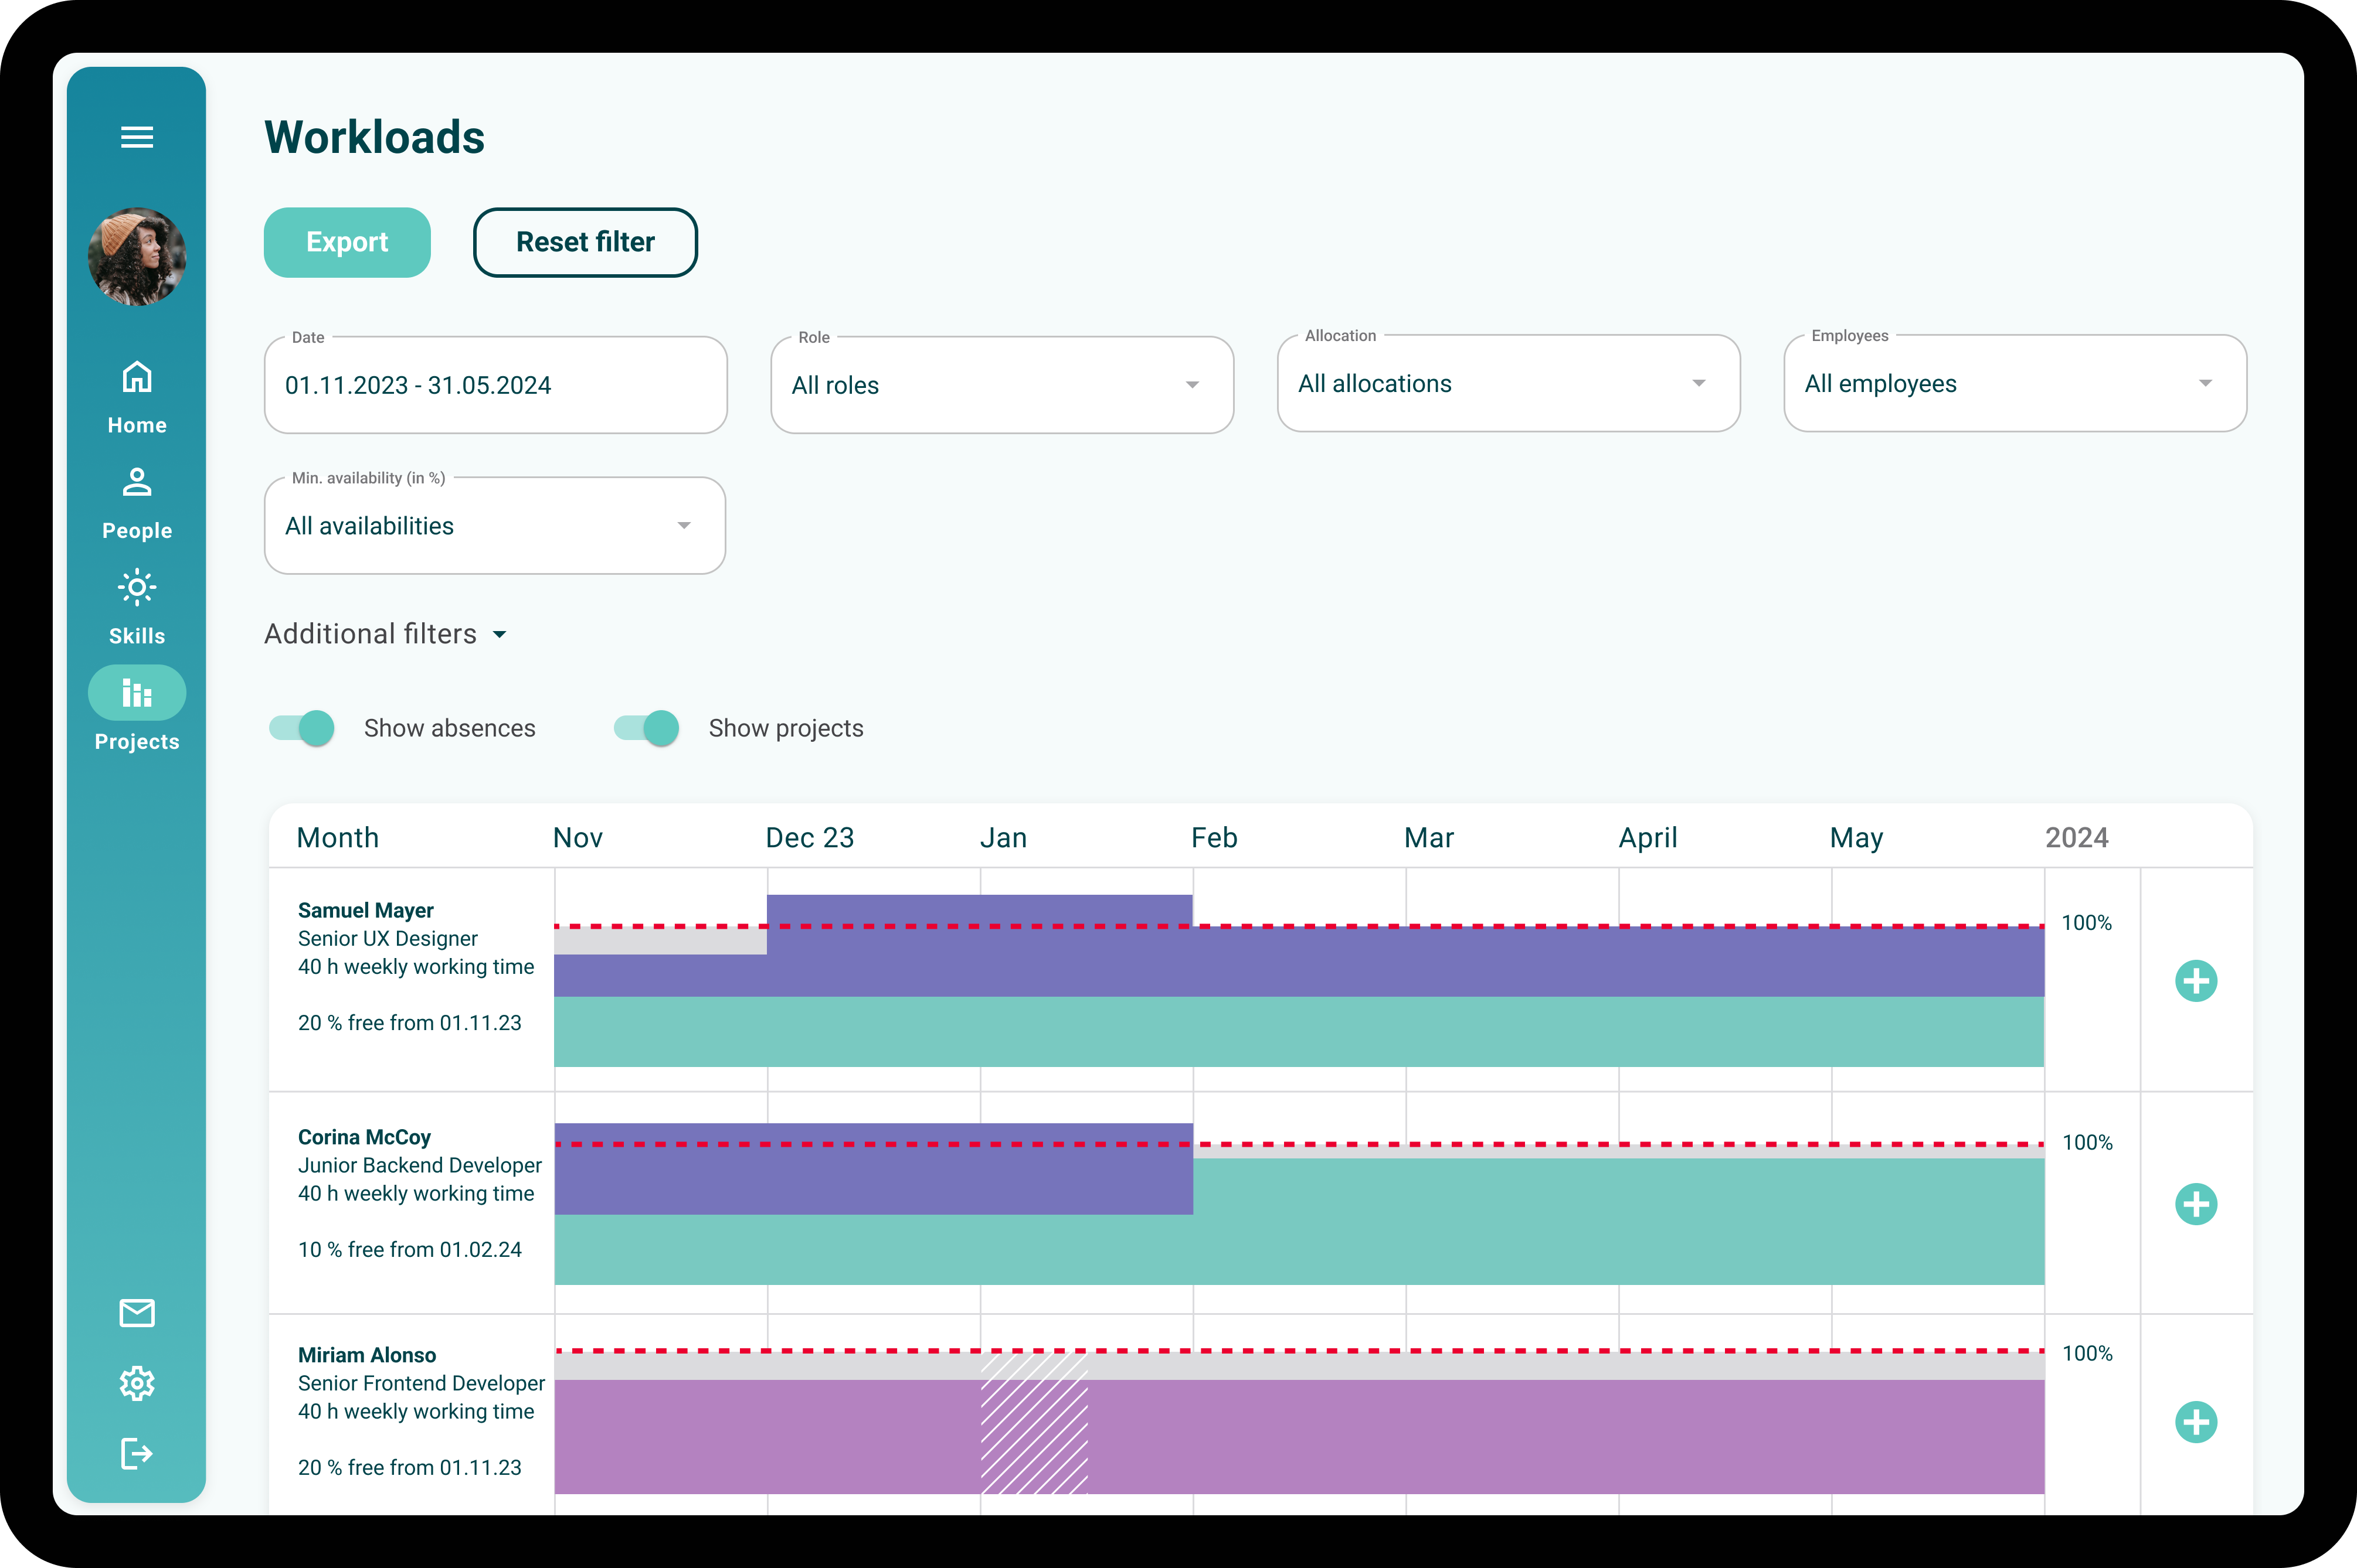Open the Allocation dropdown
Viewport: 2357px width, 1568px height.
coord(1507,384)
